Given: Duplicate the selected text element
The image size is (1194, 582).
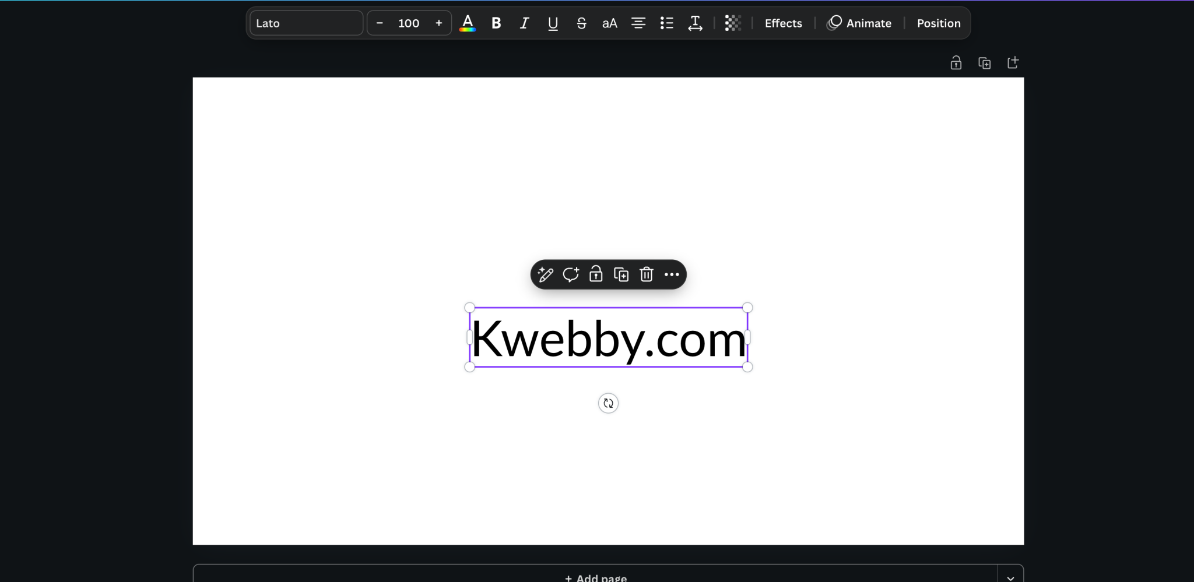Looking at the screenshot, I should [620, 274].
